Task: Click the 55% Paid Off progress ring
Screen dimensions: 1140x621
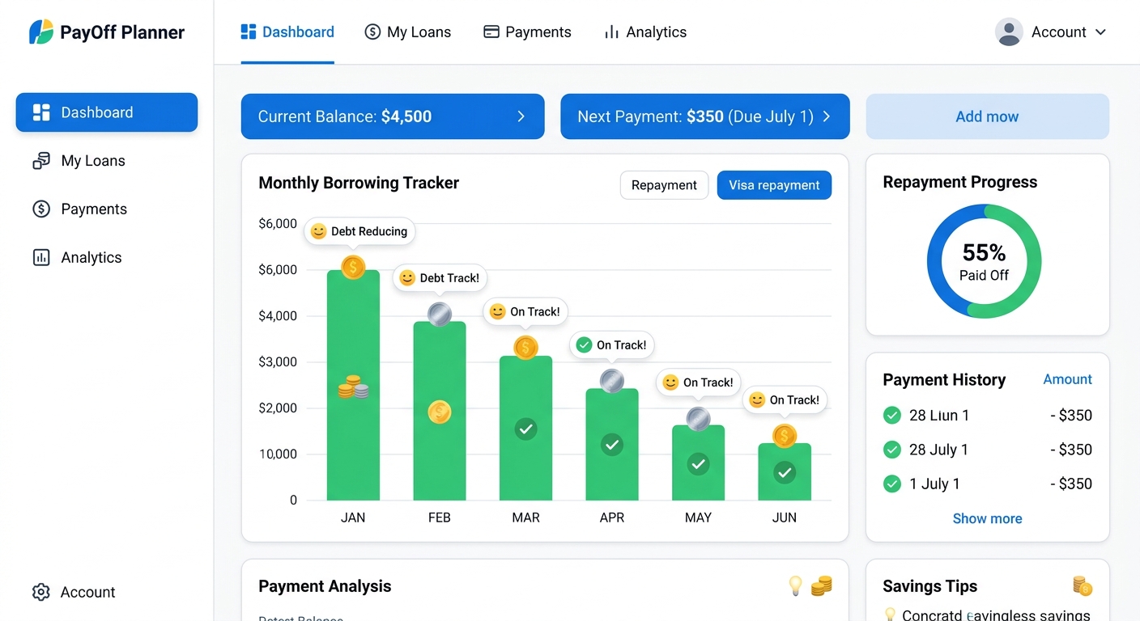Action: tap(984, 261)
